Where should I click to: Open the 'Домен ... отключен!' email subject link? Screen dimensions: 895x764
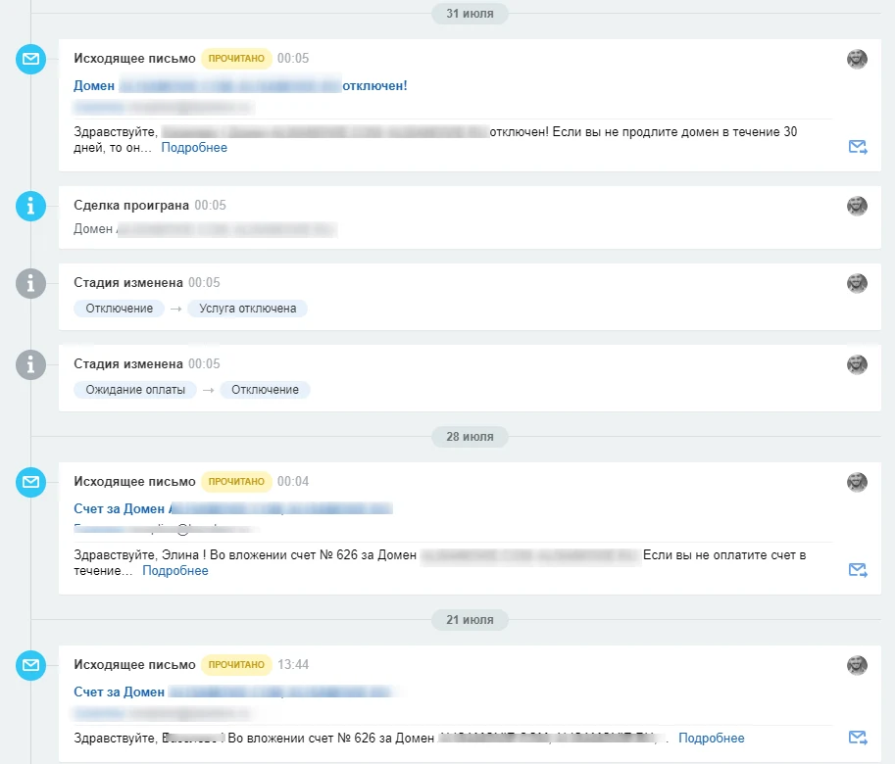tap(240, 85)
